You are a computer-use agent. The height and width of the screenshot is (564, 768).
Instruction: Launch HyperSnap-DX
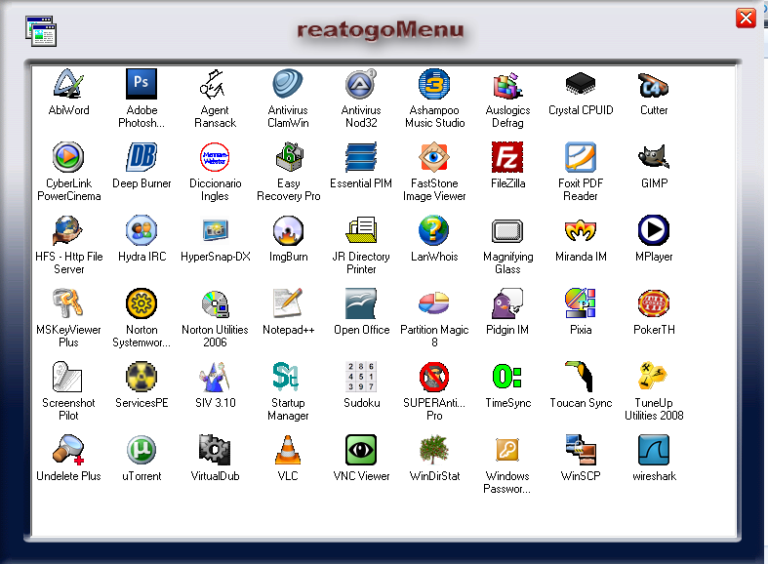click(x=215, y=230)
